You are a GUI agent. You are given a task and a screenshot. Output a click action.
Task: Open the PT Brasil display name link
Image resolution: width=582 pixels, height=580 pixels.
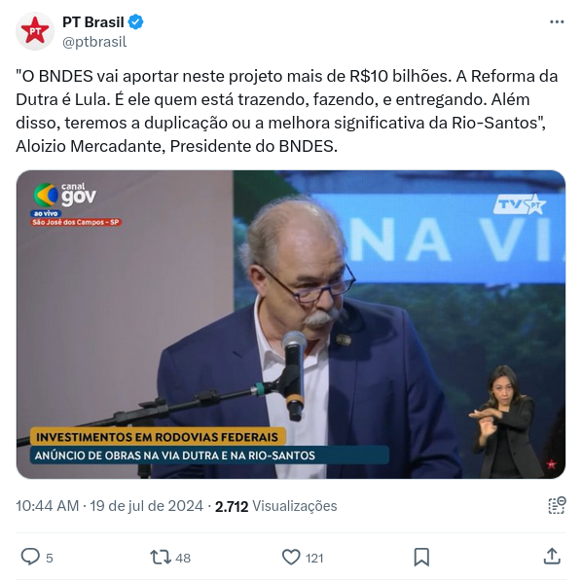pyautogui.click(x=93, y=22)
